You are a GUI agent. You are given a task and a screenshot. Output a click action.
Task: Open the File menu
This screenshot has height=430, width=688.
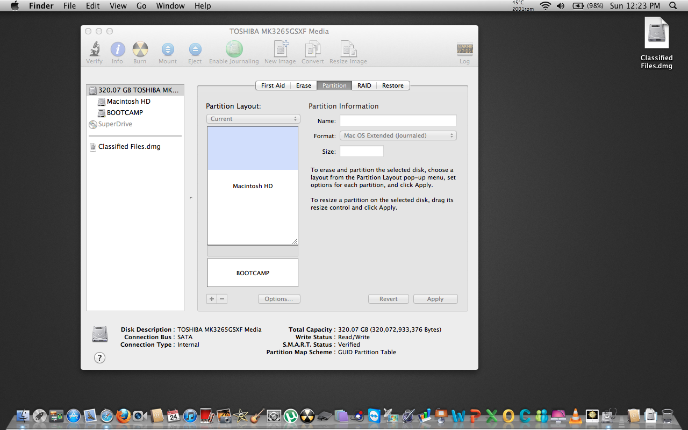(x=69, y=6)
